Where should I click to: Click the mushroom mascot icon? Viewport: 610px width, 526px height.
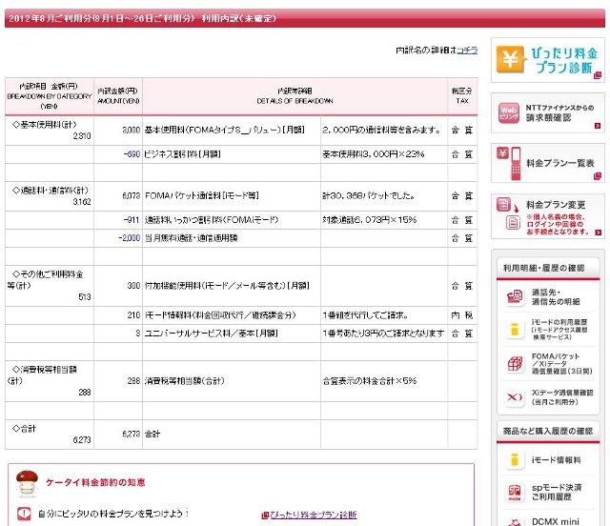[28, 483]
